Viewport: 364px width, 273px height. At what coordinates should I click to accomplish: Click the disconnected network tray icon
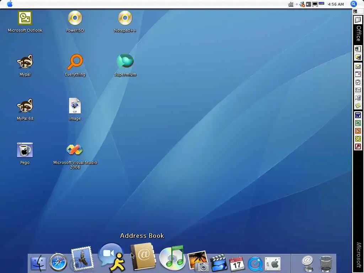302,4
